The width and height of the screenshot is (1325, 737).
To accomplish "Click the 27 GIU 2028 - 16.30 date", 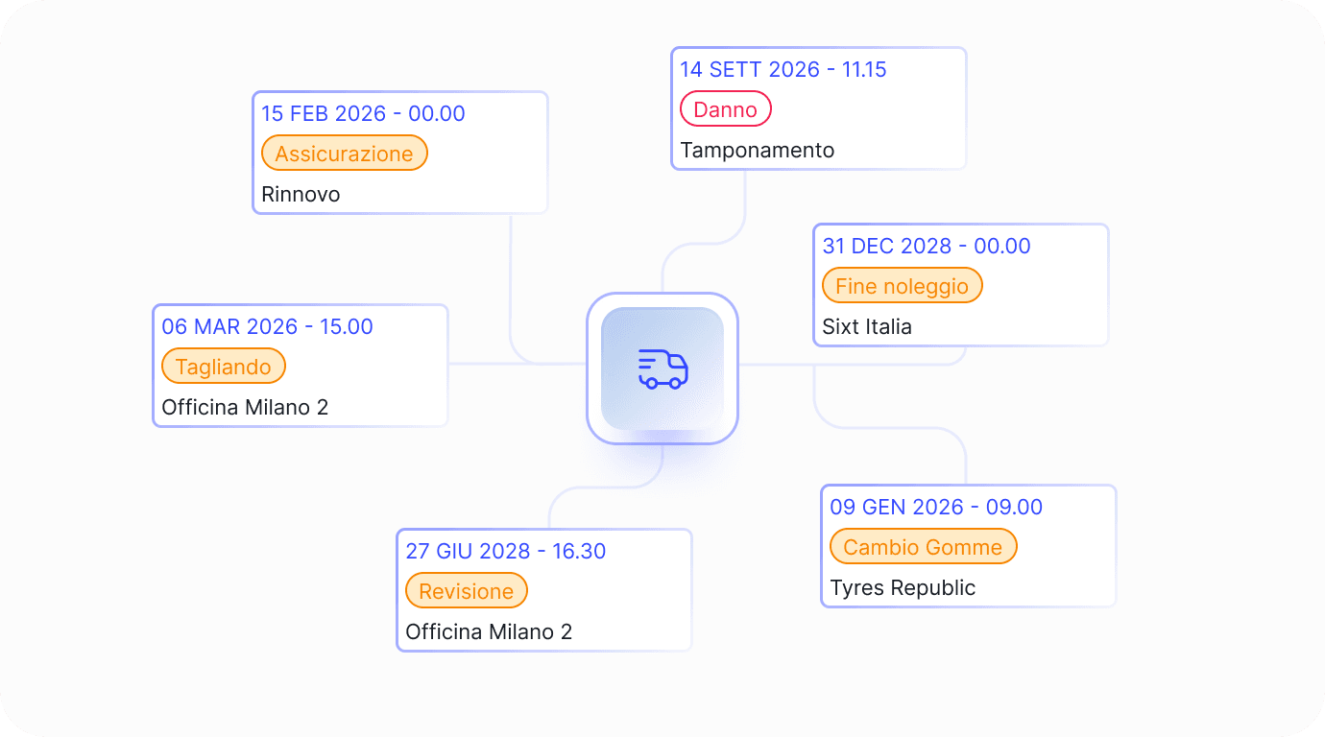I will tap(505, 551).
